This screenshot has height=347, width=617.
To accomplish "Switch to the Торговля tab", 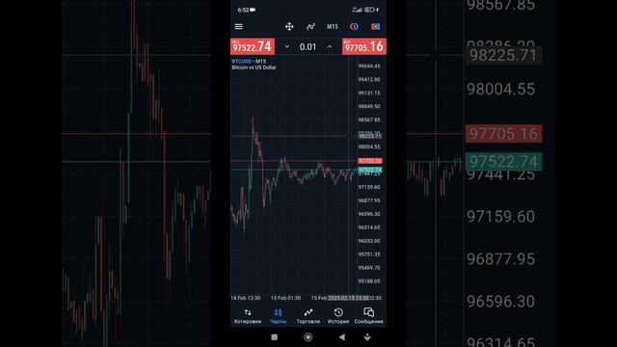I will (x=308, y=316).
